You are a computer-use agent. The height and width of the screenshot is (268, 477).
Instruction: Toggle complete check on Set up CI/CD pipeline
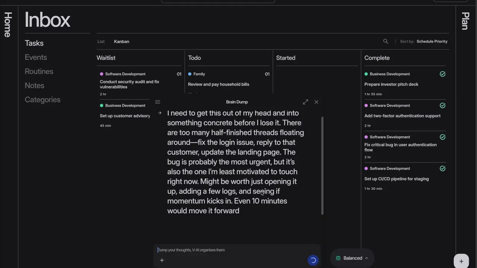coord(442,169)
